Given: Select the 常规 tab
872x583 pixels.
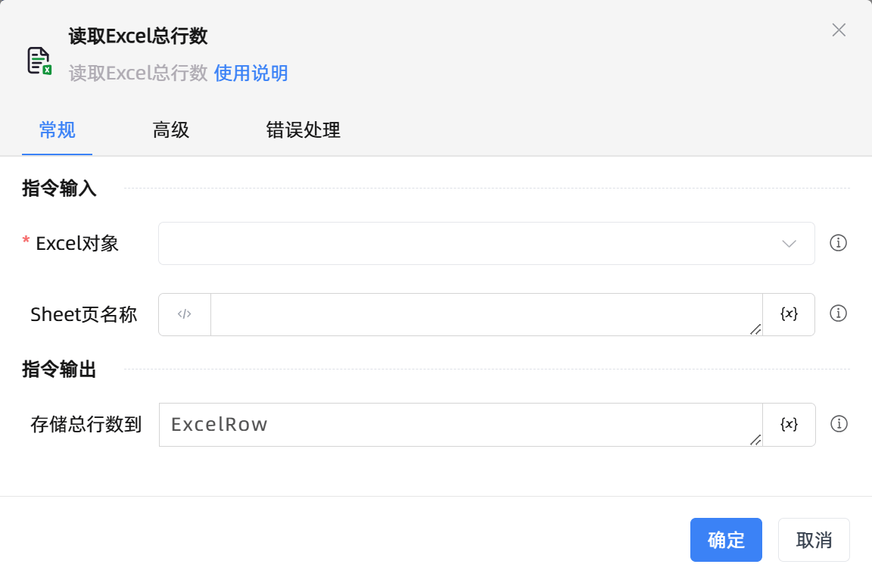Looking at the screenshot, I should pos(57,130).
